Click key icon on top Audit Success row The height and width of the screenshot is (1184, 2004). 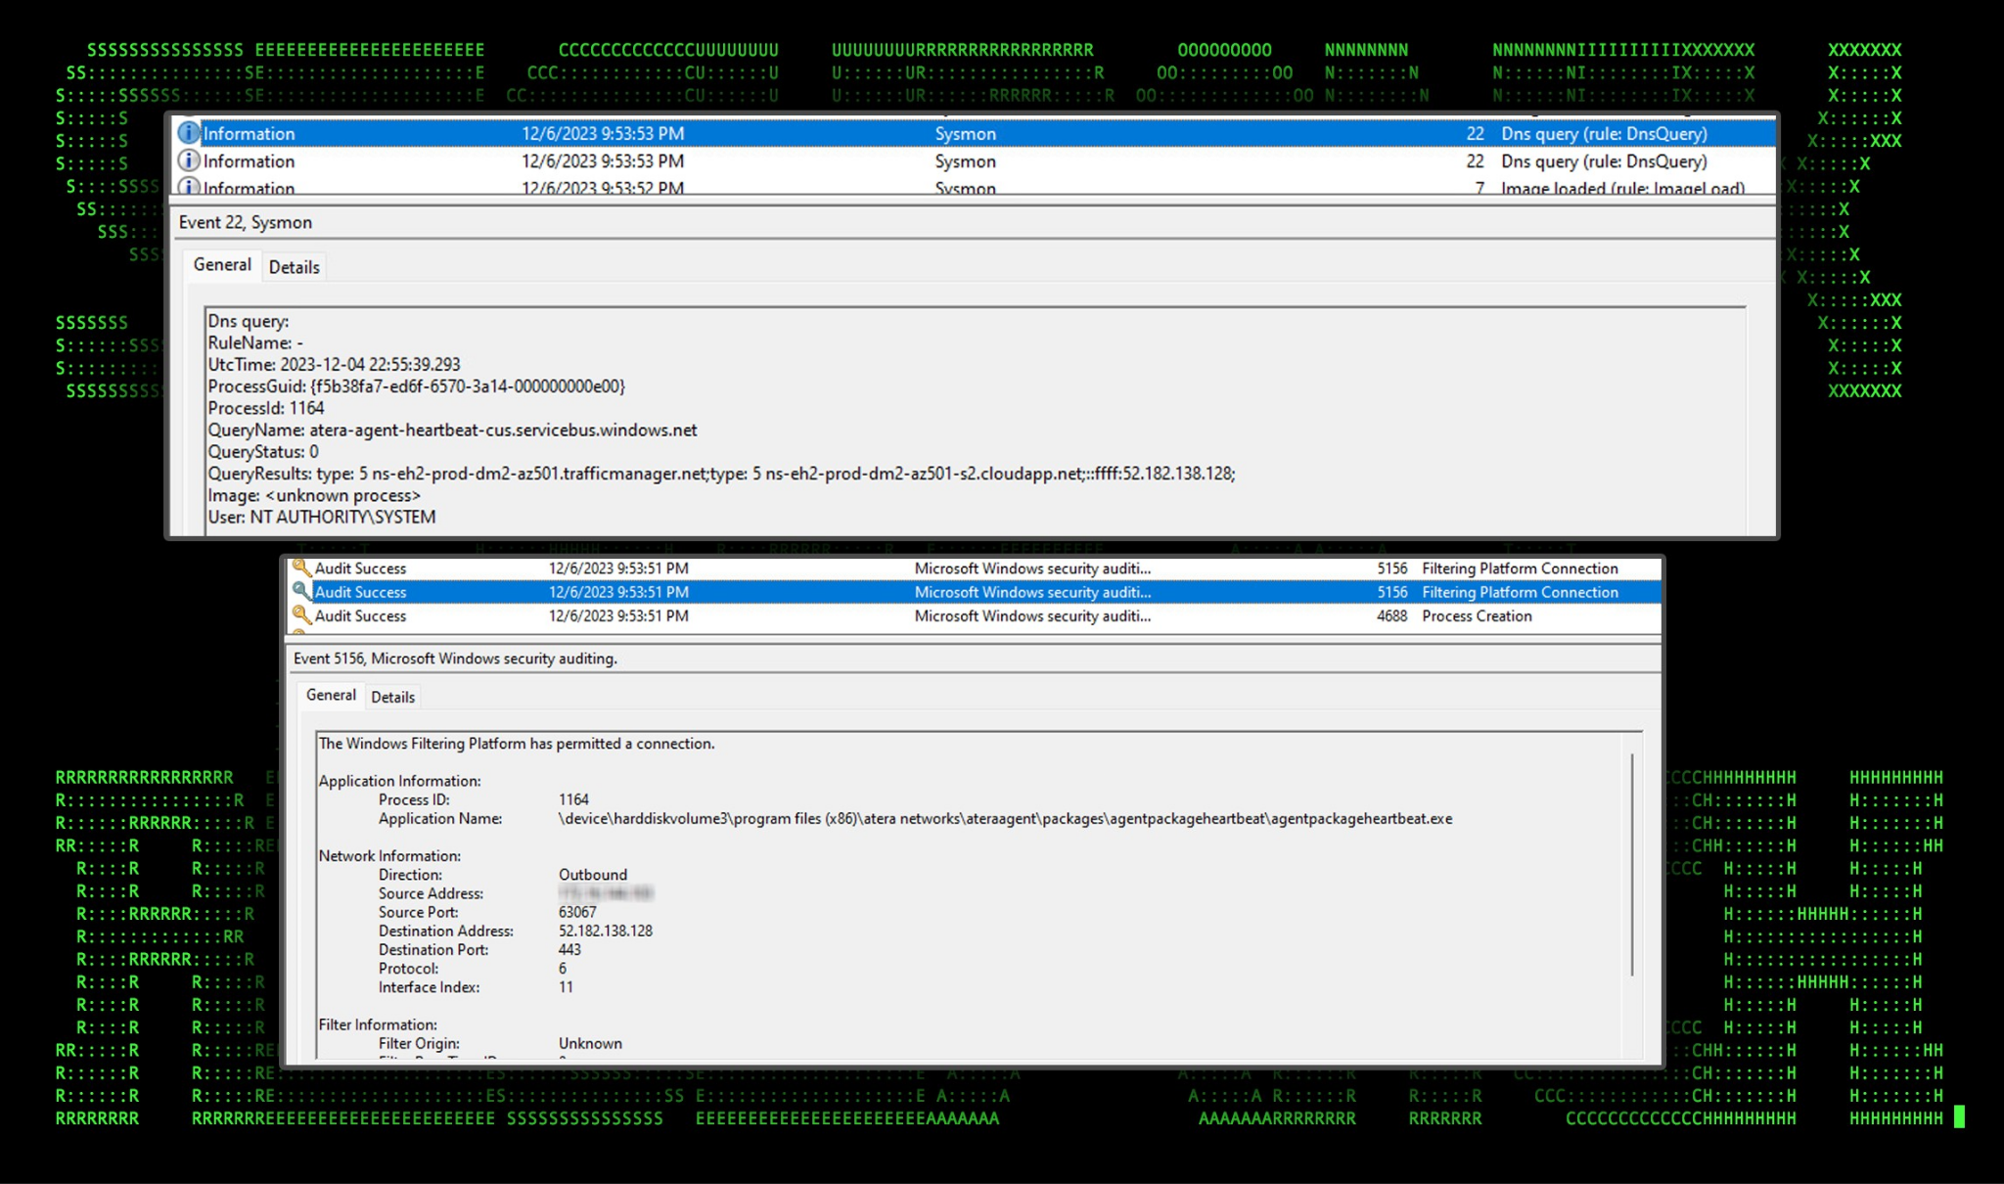(x=301, y=568)
